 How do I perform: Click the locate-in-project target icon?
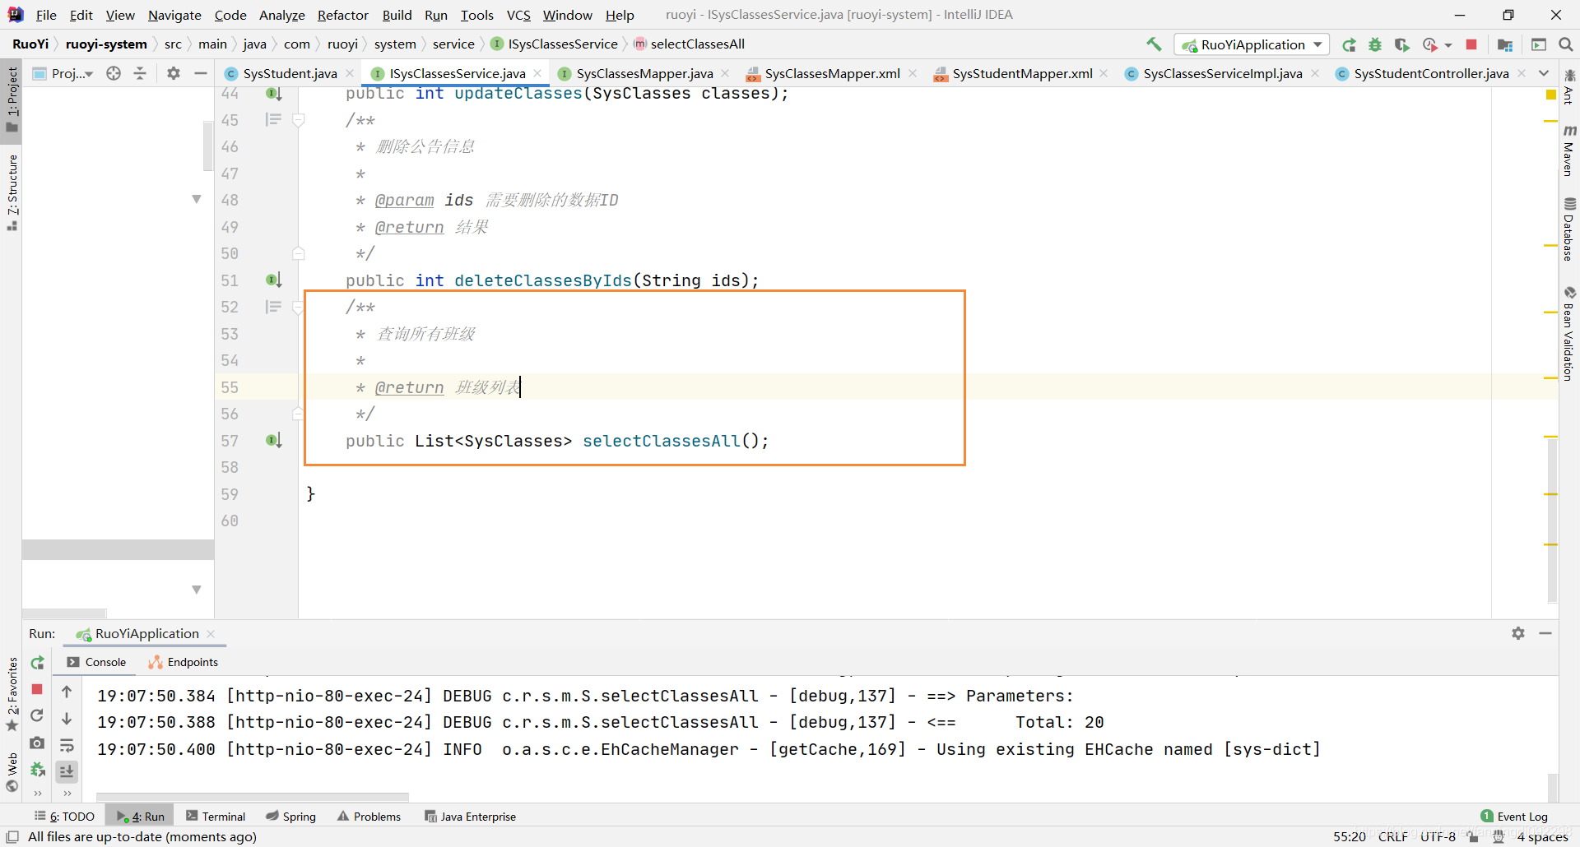click(x=114, y=73)
